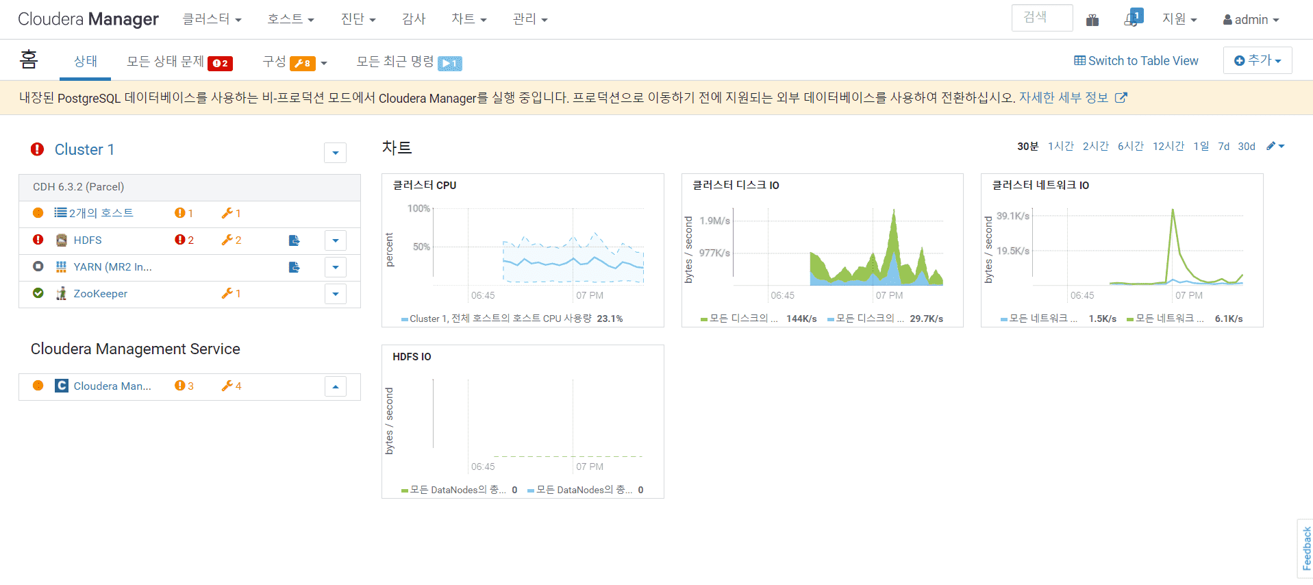Set chart range to 6시간
This screenshot has height=585, width=1313.
point(1131,146)
